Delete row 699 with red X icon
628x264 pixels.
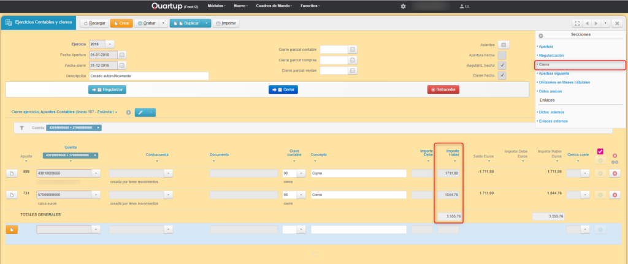coord(614,174)
